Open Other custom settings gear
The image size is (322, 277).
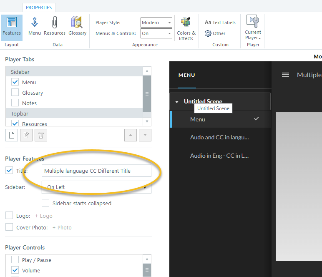[x=215, y=33]
